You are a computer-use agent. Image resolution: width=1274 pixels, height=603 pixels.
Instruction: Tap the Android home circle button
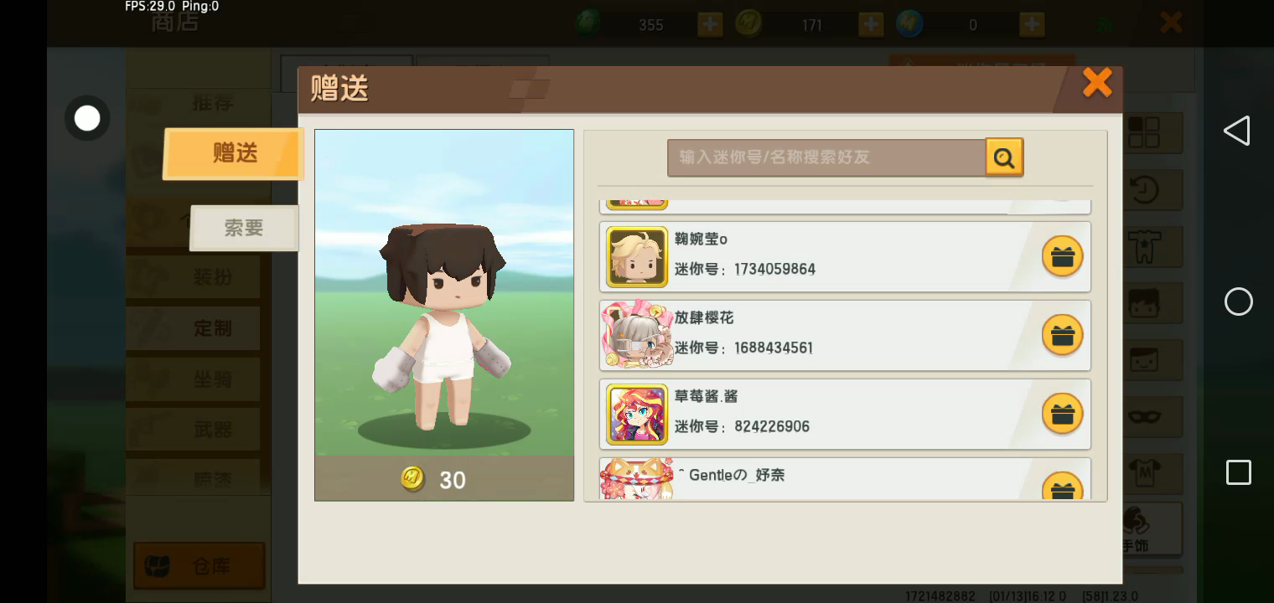pos(1238,301)
